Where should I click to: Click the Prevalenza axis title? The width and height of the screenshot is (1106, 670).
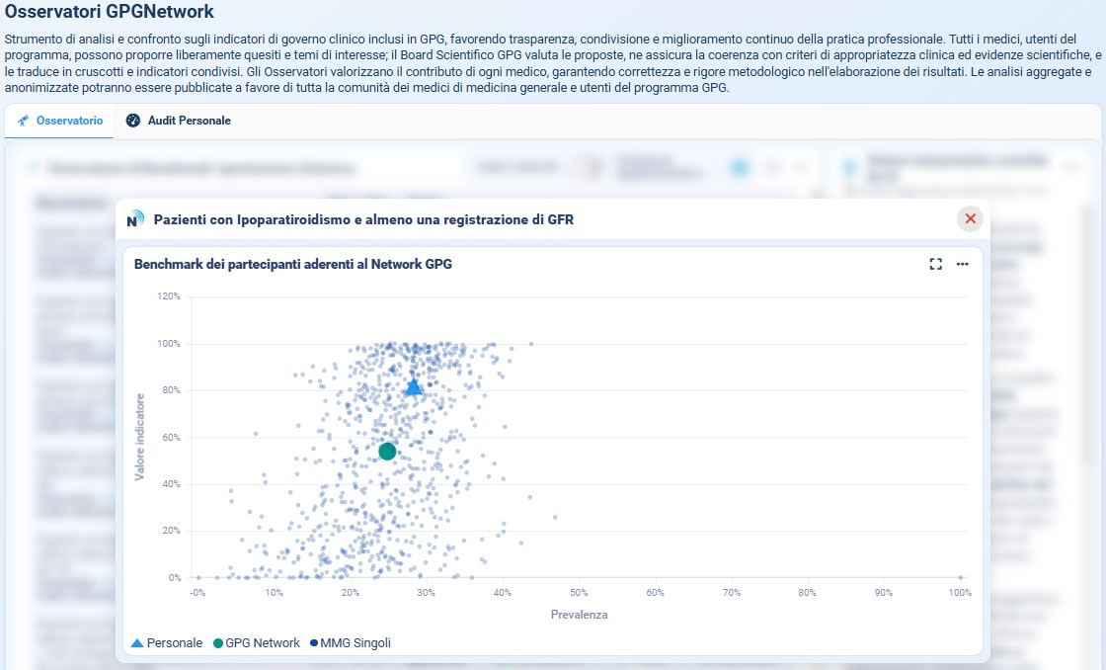(x=579, y=615)
